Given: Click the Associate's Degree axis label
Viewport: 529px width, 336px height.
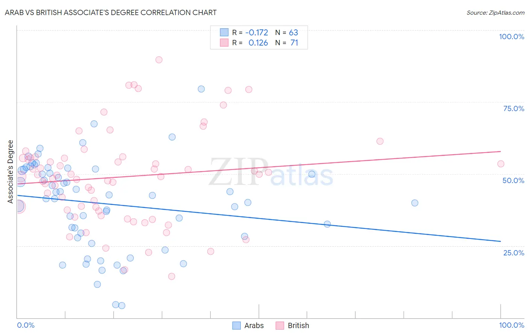Looking at the screenshot, I should pos(11,172).
